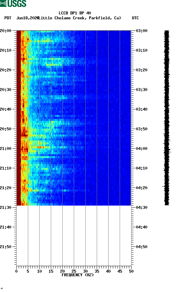
Task: Click the 45 Hz frequency axis label
Action: pyautogui.click(x=120, y=271)
